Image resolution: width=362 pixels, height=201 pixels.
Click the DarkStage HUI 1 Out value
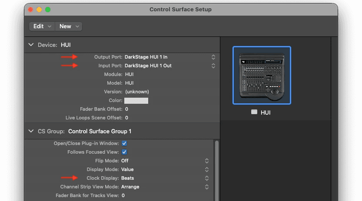click(x=148, y=66)
